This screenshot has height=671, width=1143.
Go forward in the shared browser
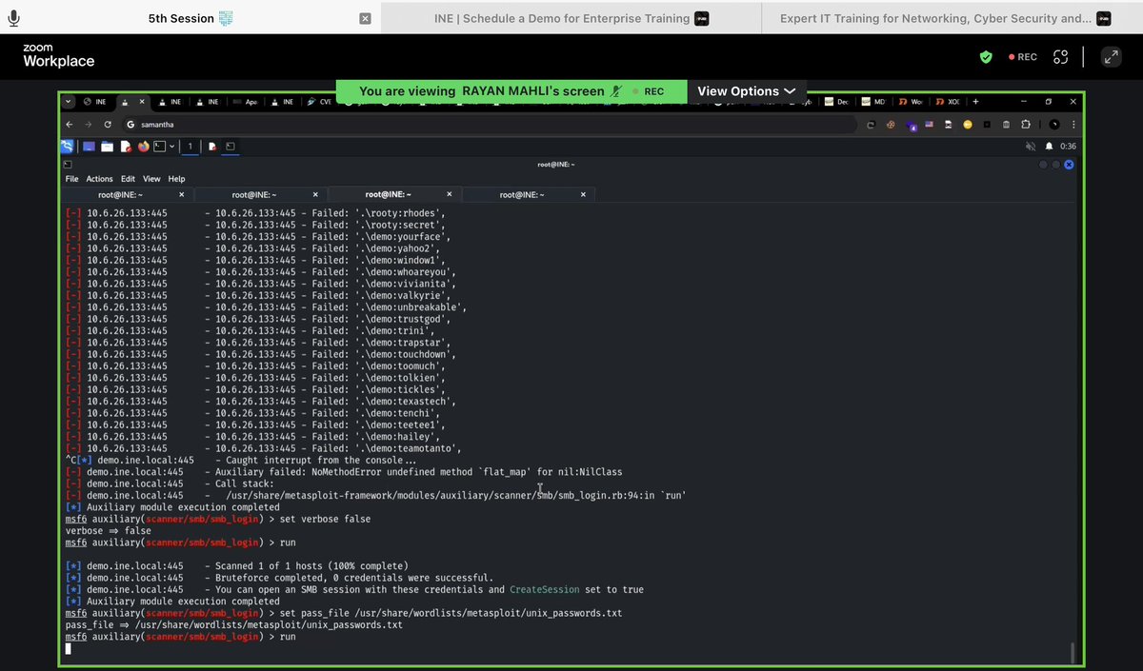[x=88, y=125]
